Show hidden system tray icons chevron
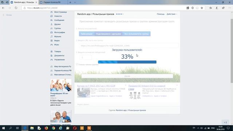 click(x=198, y=128)
